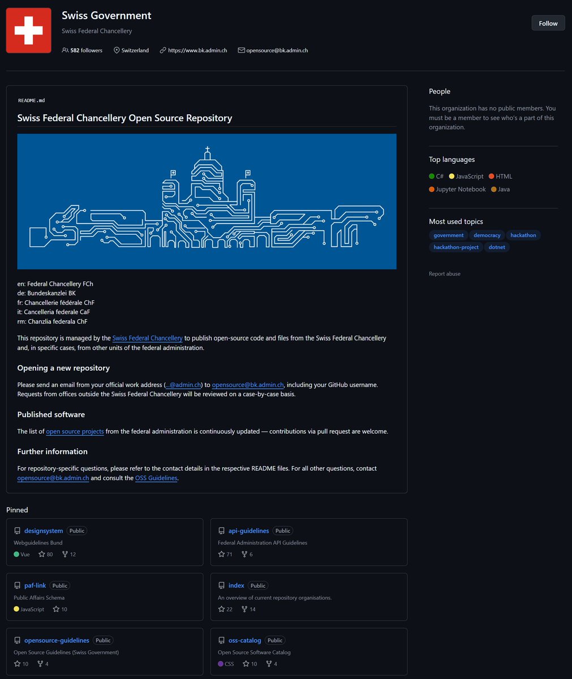Click the fork icon on index card
Image resolution: width=572 pixels, height=679 pixels.
[244, 609]
